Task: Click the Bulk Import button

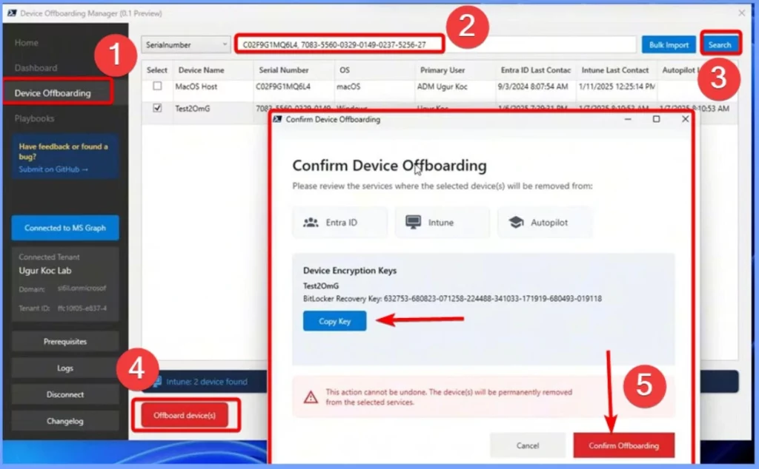Action: point(669,44)
